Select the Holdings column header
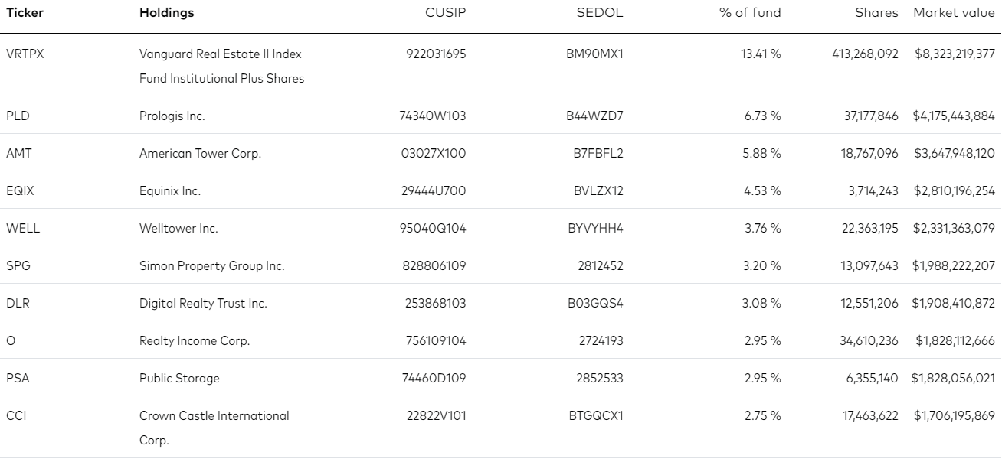Viewport: 1002px width, 459px height. [166, 13]
